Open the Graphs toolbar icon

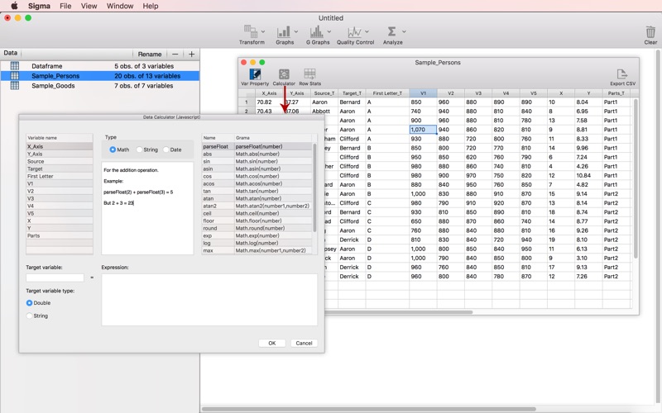(284, 31)
